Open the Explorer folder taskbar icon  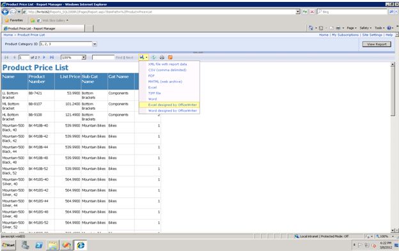click(53, 245)
